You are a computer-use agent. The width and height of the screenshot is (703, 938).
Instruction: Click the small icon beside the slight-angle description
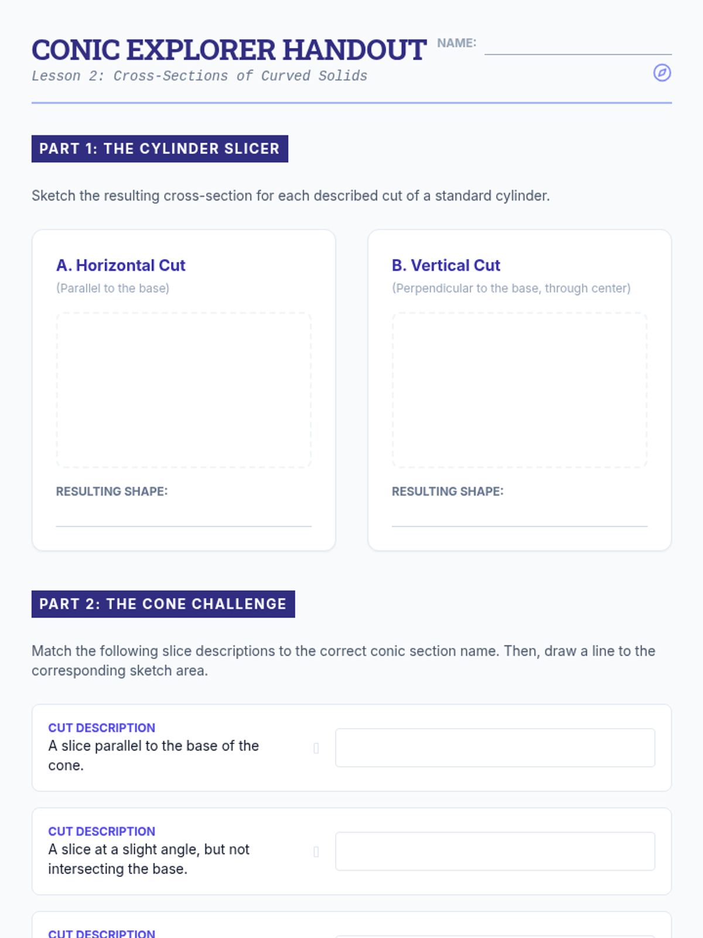pos(316,852)
